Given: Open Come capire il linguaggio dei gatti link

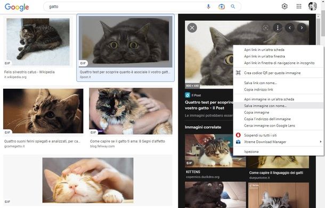Looking at the screenshot, I should click(x=276, y=172).
